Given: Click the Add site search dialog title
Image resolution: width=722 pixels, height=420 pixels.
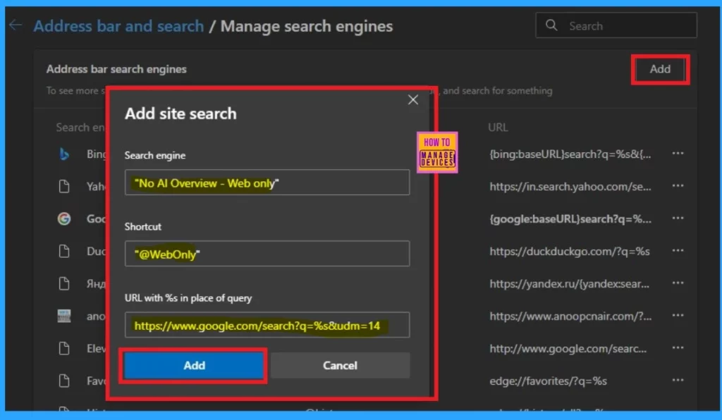Looking at the screenshot, I should [x=180, y=113].
